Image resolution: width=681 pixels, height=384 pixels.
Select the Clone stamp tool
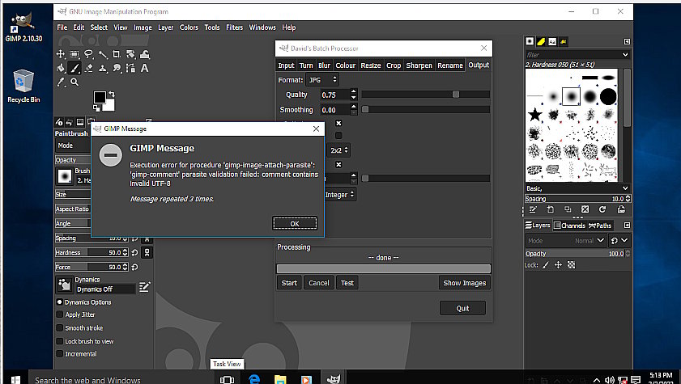[x=103, y=68]
